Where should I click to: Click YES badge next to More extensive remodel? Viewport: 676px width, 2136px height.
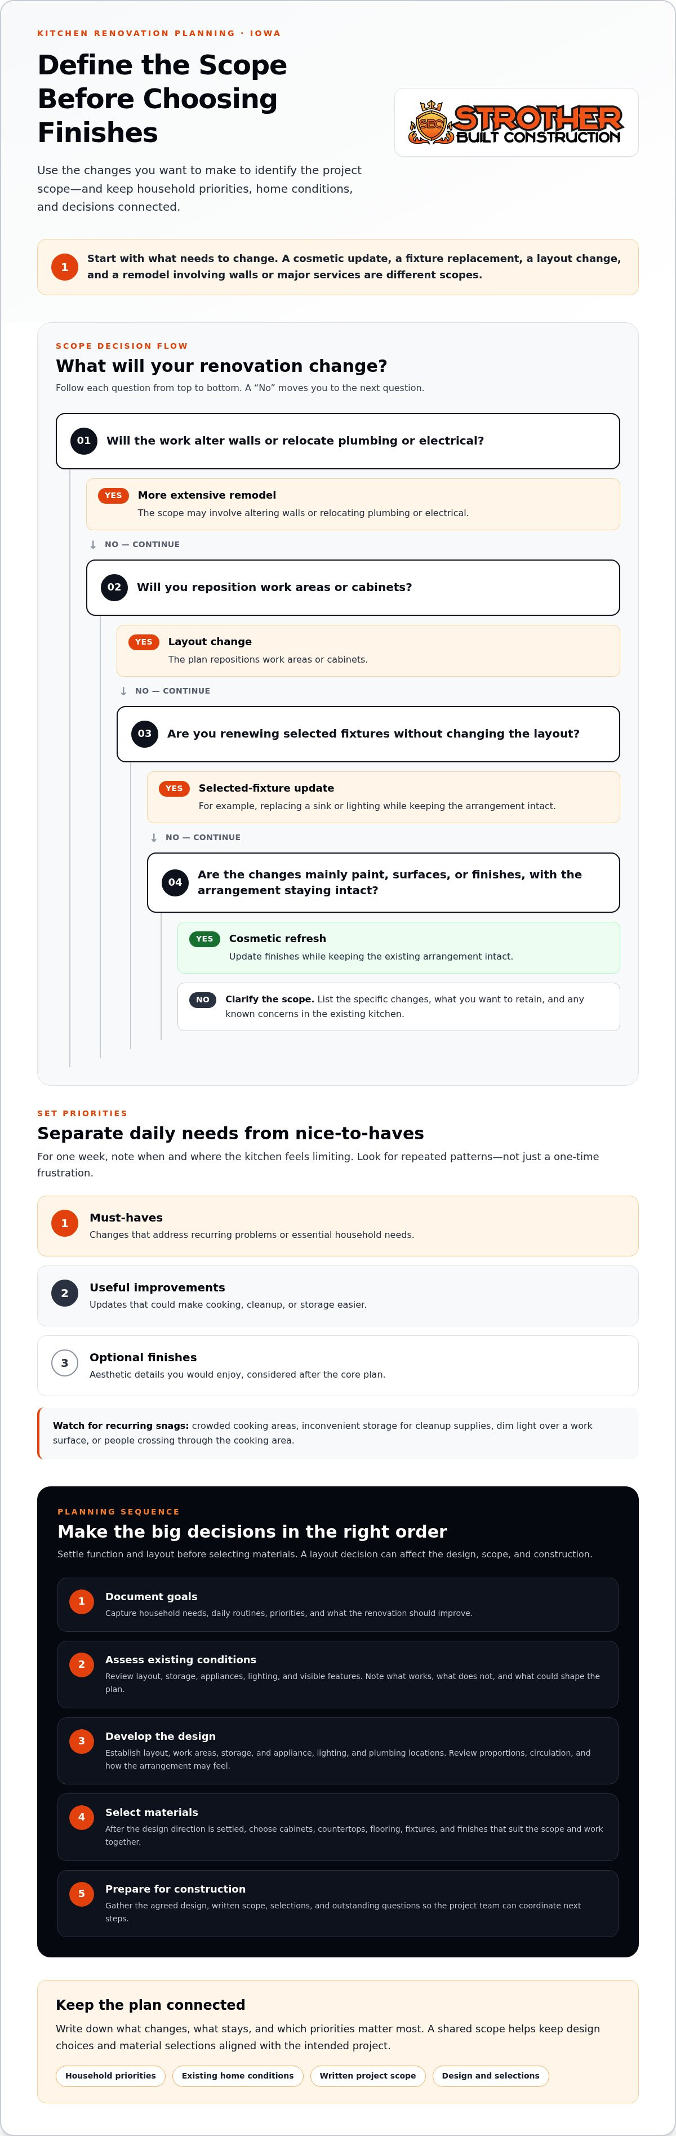[114, 495]
